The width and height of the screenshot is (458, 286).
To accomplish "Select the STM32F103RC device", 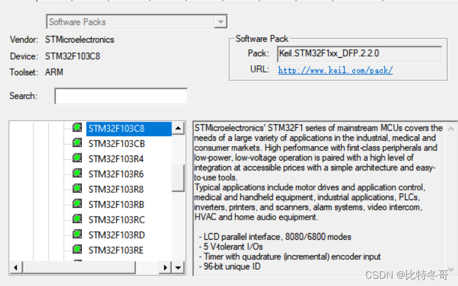I will (x=116, y=220).
